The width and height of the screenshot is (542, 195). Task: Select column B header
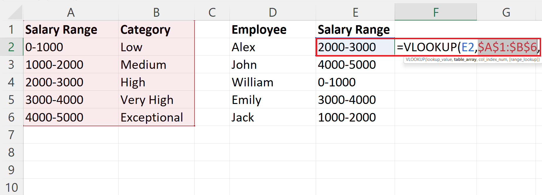point(156,13)
